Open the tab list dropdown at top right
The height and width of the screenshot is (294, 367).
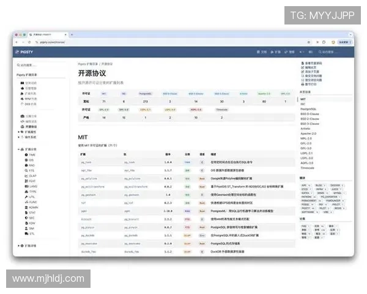tap(350, 35)
